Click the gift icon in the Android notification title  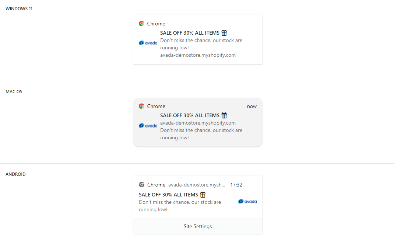(x=203, y=195)
